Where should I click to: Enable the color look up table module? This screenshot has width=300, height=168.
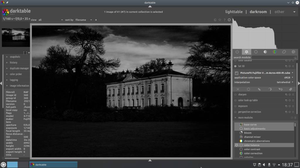tap(235, 100)
